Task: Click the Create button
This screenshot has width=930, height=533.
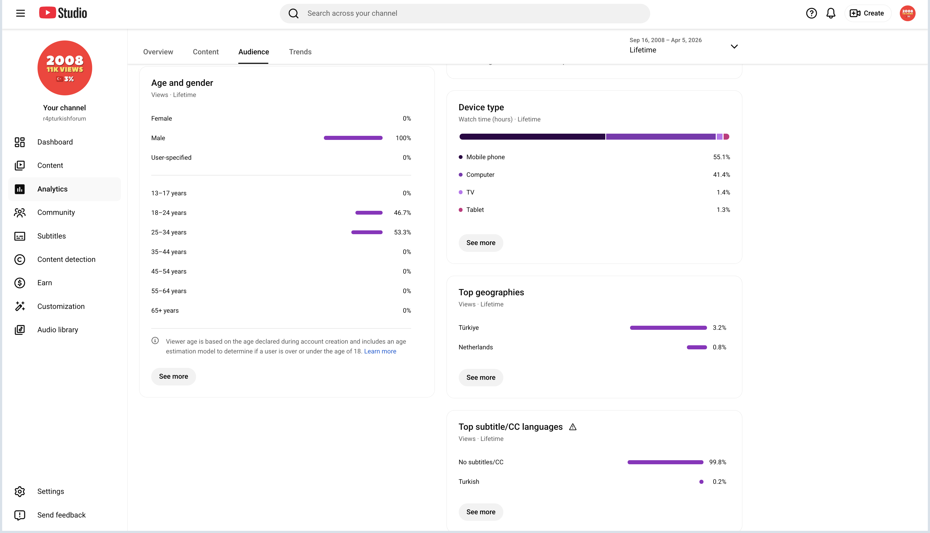Action: click(867, 14)
